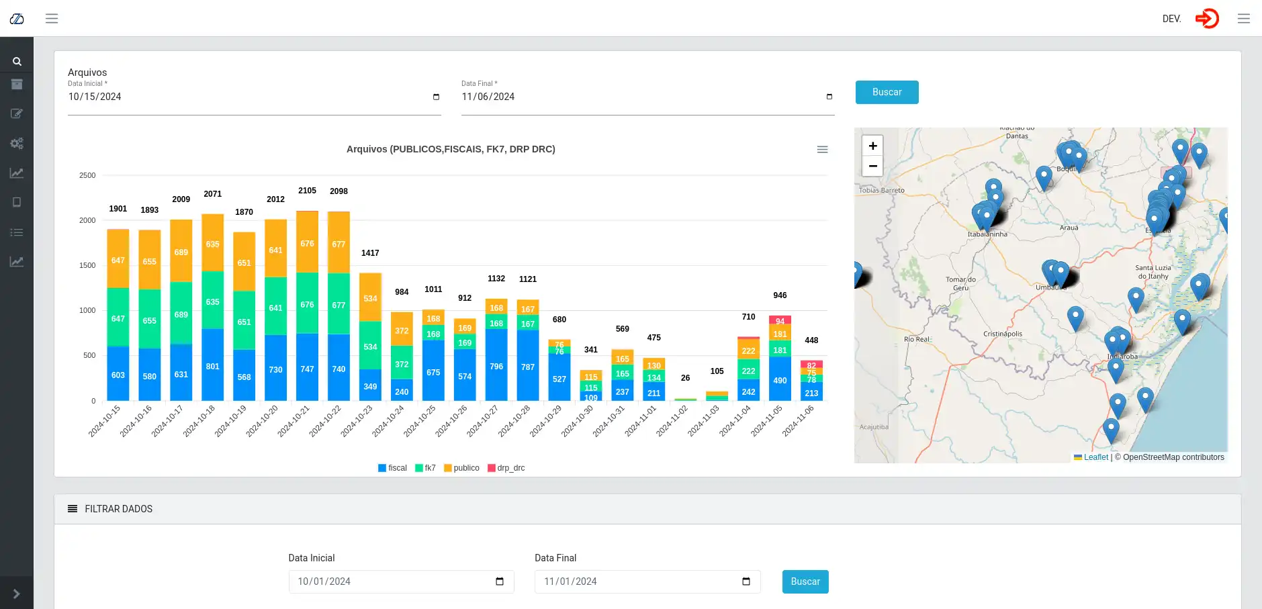This screenshot has height=609, width=1262.
Task: Open Arquivos Data Final calendar picker
Action: pos(829,97)
